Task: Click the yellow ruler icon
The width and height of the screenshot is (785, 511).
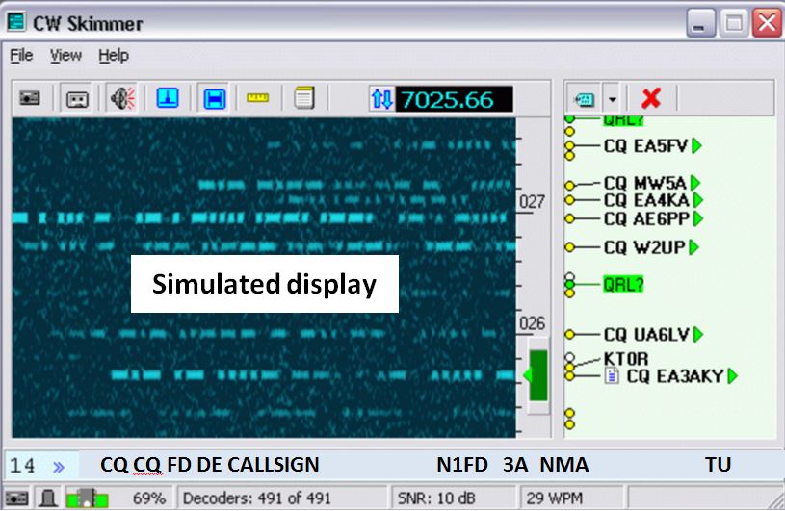Action: [258, 98]
